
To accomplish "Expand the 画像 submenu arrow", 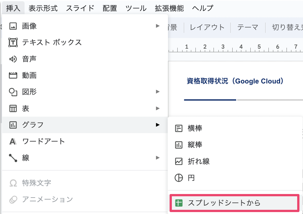I will click(x=158, y=26).
